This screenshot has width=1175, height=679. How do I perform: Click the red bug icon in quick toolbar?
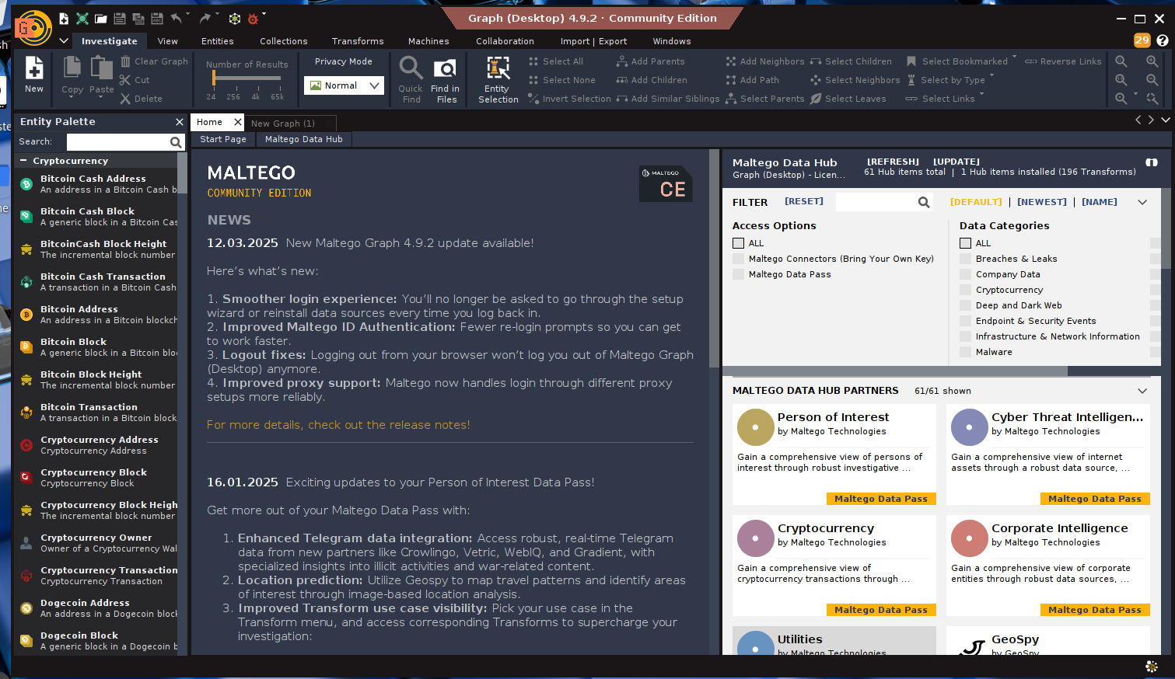coord(253,19)
